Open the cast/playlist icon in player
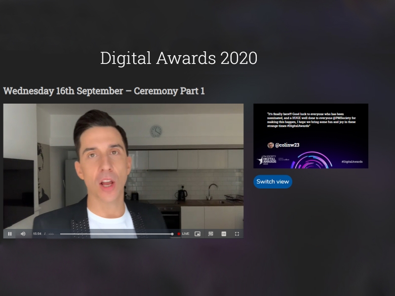395x296 pixels. [211, 234]
